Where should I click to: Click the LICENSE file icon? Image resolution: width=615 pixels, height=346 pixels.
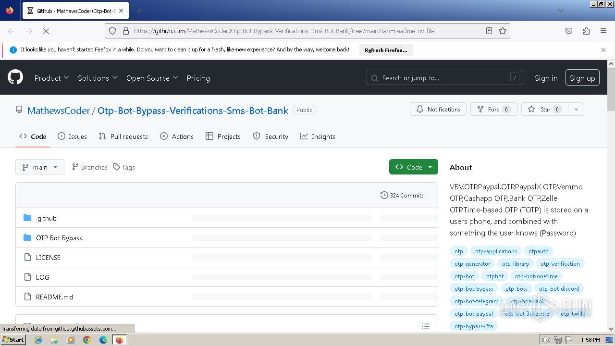click(x=27, y=258)
